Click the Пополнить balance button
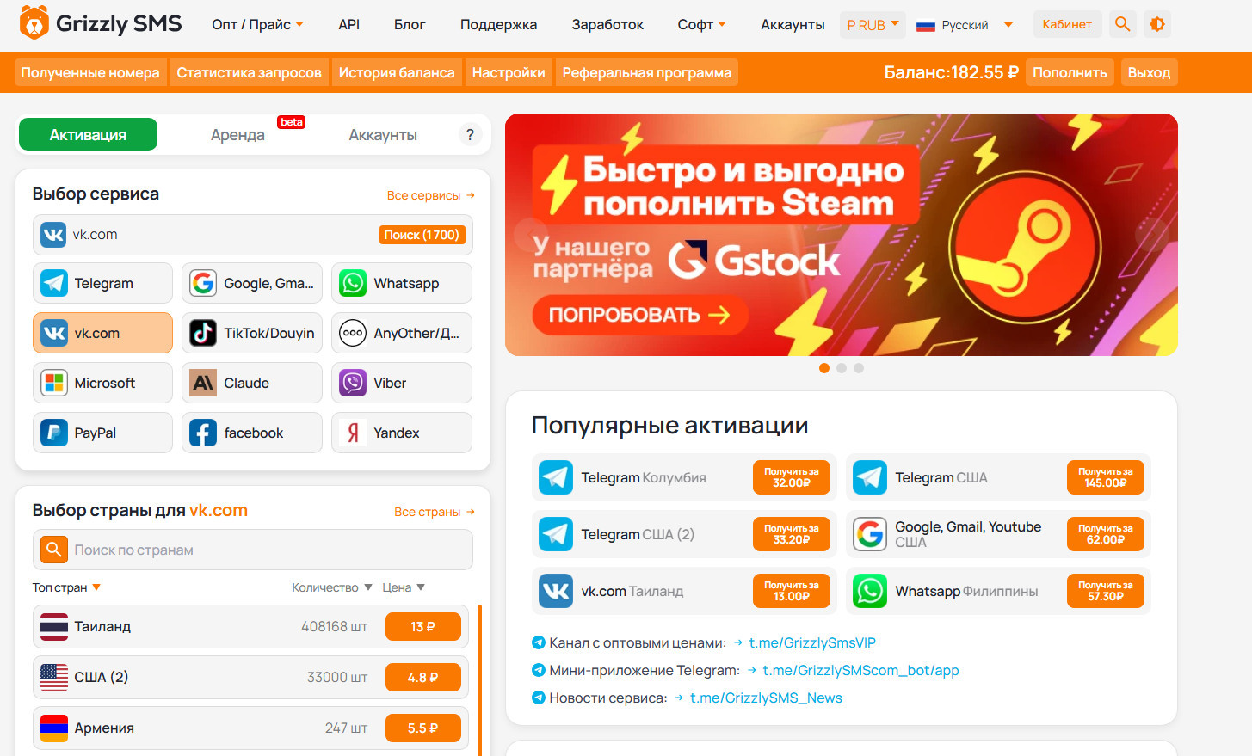This screenshot has width=1252, height=756. [1070, 72]
